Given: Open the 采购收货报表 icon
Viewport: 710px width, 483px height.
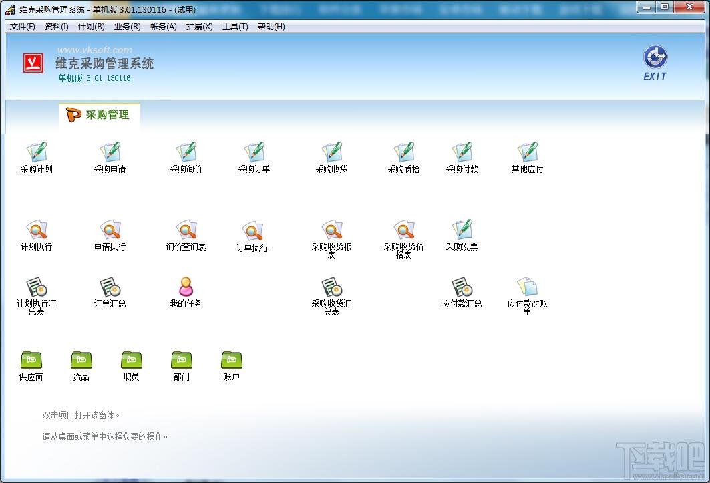Looking at the screenshot, I should click(332, 230).
